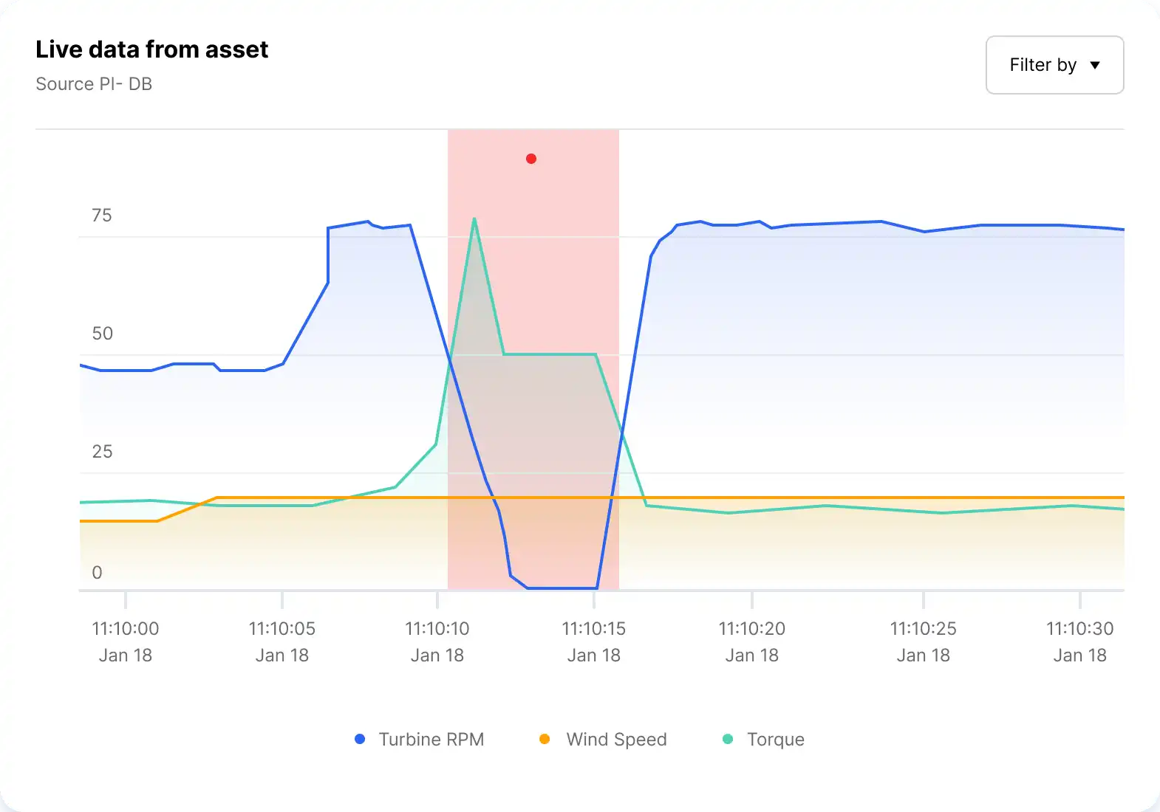Toggle the Turbine RPM legend item

[431, 739]
